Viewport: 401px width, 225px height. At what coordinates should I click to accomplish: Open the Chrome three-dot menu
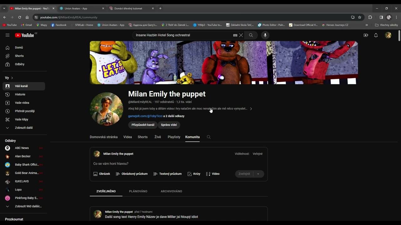click(x=396, y=17)
